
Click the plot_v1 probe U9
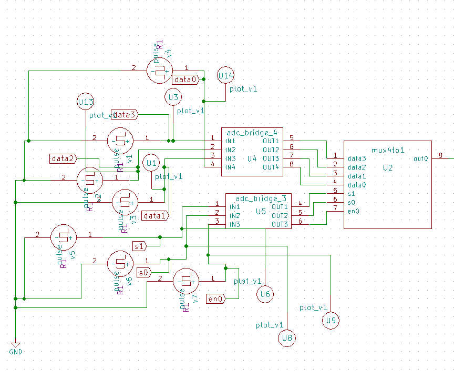330,320
